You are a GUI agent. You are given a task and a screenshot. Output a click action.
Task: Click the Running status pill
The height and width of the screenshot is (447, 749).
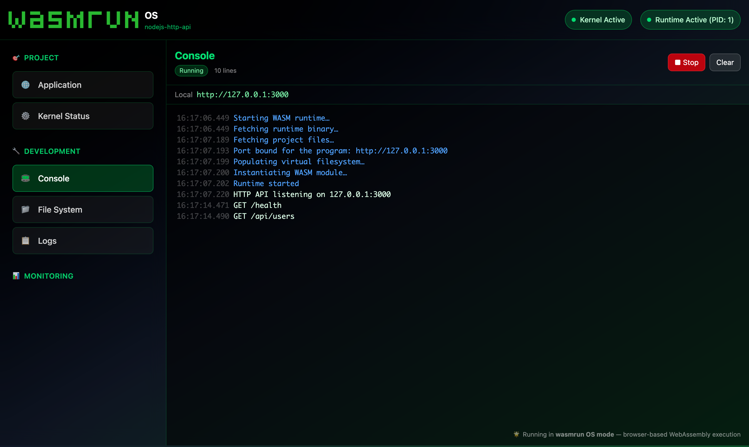(x=191, y=70)
